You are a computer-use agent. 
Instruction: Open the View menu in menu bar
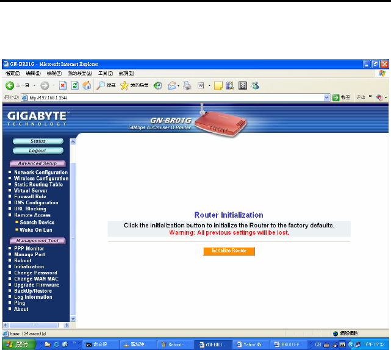54,73
